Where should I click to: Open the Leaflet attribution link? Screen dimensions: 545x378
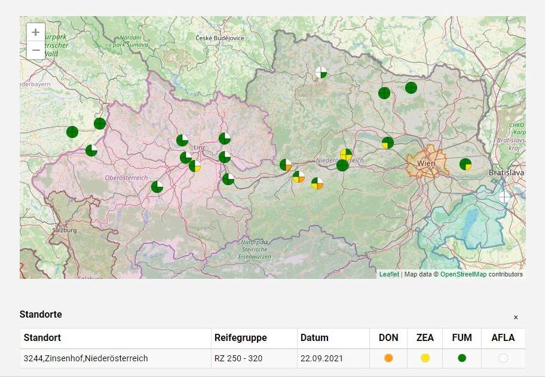coord(389,275)
